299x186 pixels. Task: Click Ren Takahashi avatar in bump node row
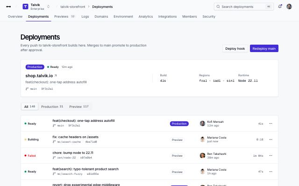[202, 156]
